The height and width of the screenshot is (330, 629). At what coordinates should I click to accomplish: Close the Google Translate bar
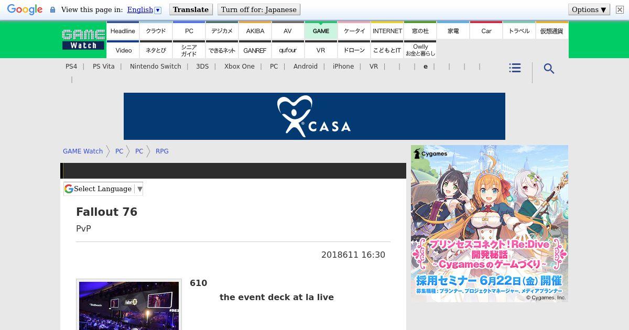tap(620, 9)
